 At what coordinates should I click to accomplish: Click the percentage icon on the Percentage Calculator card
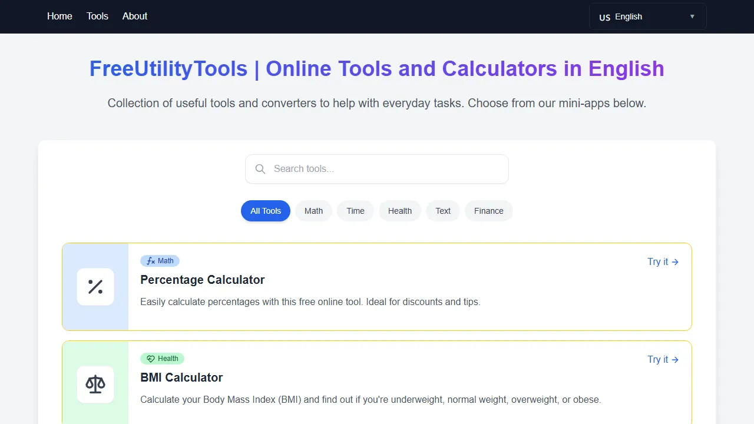point(95,287)
